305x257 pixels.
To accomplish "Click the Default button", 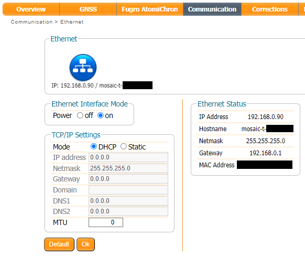I will click(59, 244).
